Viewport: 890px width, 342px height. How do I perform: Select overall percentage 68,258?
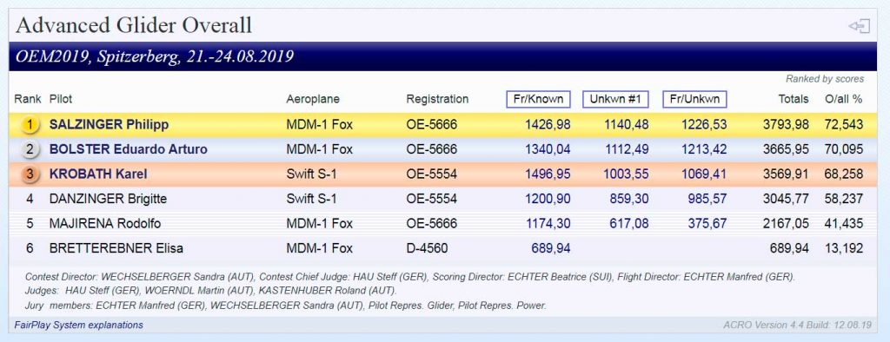pos(843,174)
